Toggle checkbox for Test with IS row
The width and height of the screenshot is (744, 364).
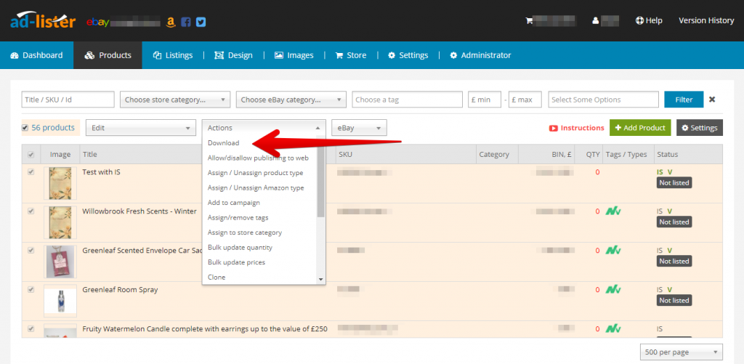coord(31,172)
